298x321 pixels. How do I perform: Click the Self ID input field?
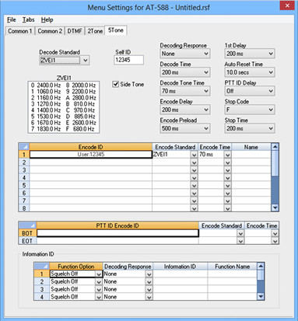click(x=128, y=60)
